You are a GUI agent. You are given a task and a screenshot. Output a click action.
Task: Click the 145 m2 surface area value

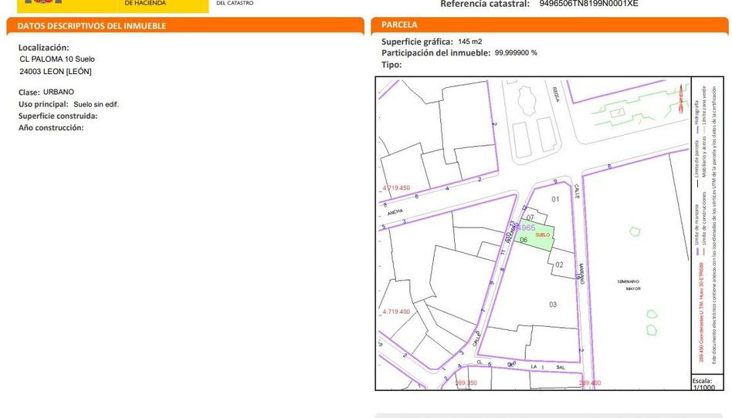click(x=469, y=41)
